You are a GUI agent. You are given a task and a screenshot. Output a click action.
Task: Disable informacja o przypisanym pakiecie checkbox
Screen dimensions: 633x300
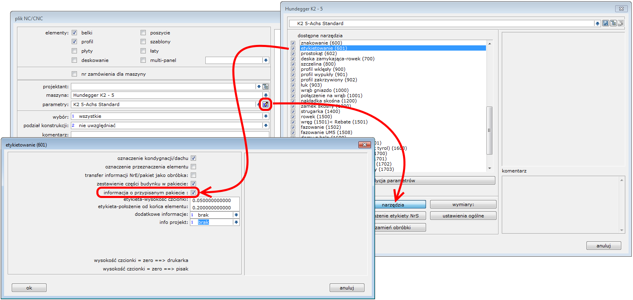194,192
